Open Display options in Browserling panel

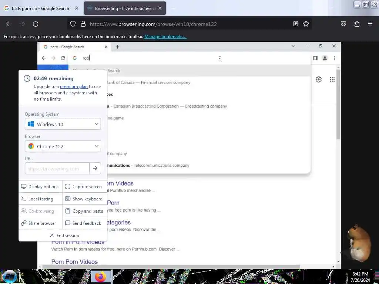[x=40, y=187]
